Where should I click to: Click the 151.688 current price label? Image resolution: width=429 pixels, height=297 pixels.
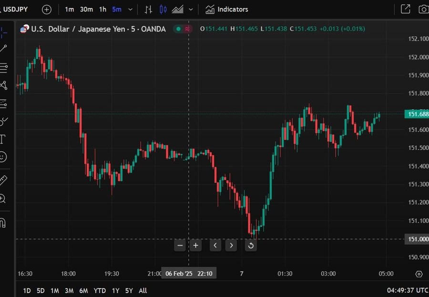(417, 114)
